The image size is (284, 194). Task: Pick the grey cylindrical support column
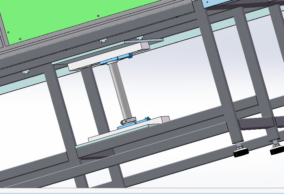pyautogui.click(x=120, y=91)
